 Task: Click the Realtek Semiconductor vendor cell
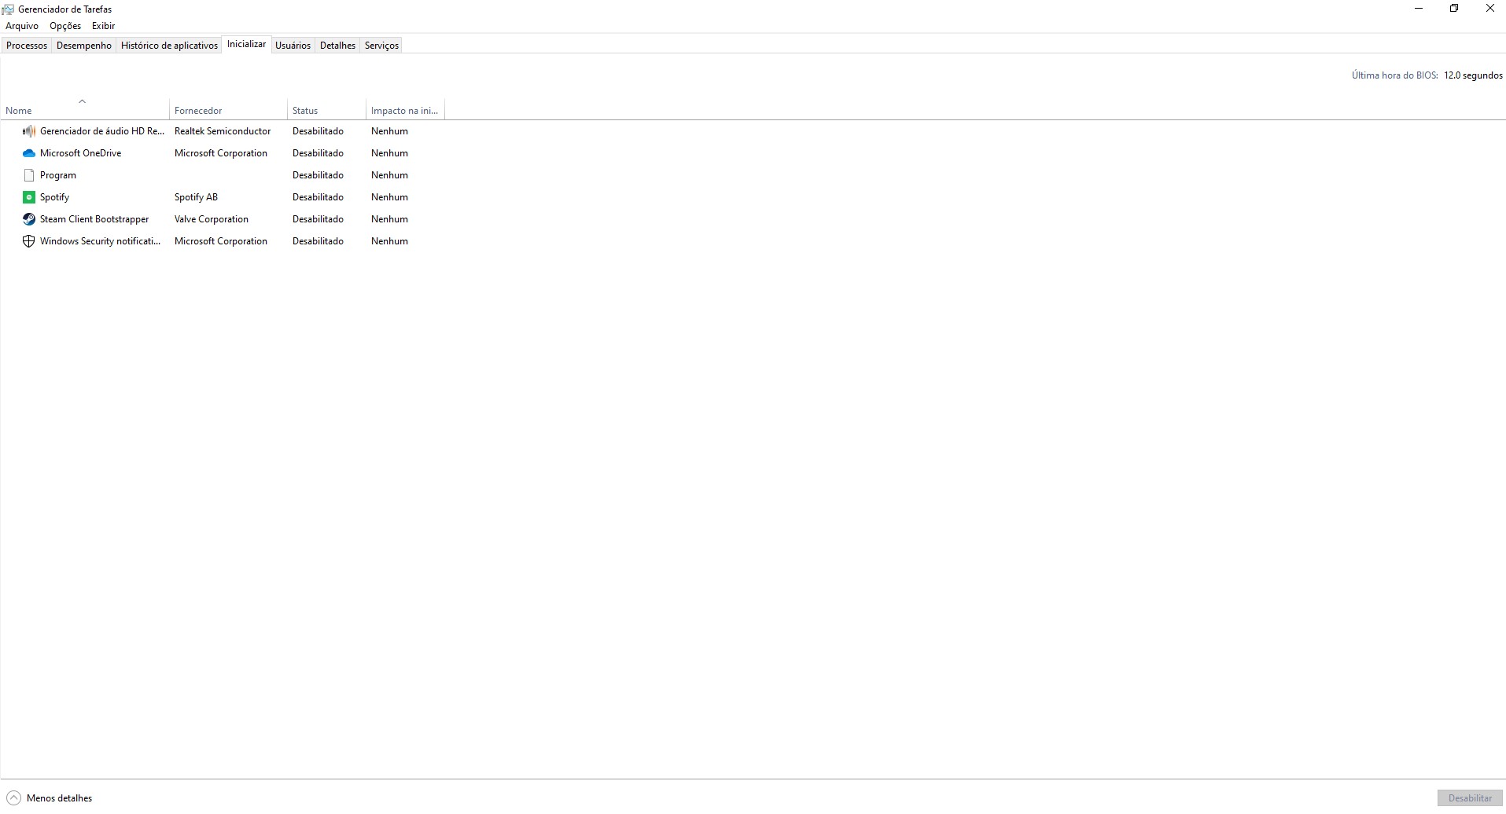point(223,131)
